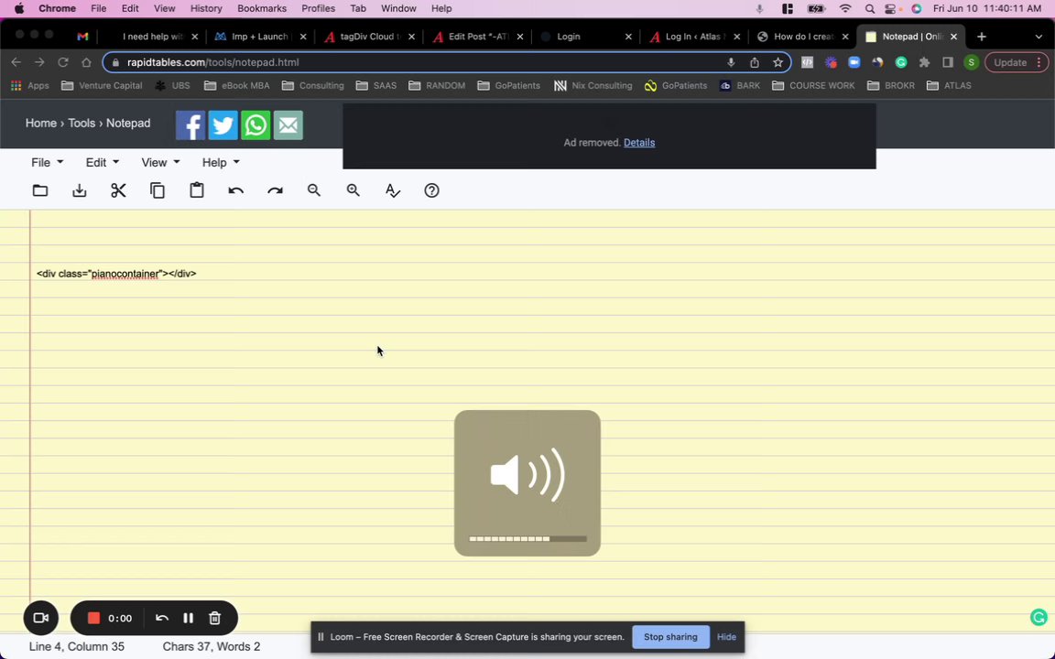Open the Apps bookmark shortcut
The height and width of the screenshot is (659, 1055).
(x=29, y=85)
